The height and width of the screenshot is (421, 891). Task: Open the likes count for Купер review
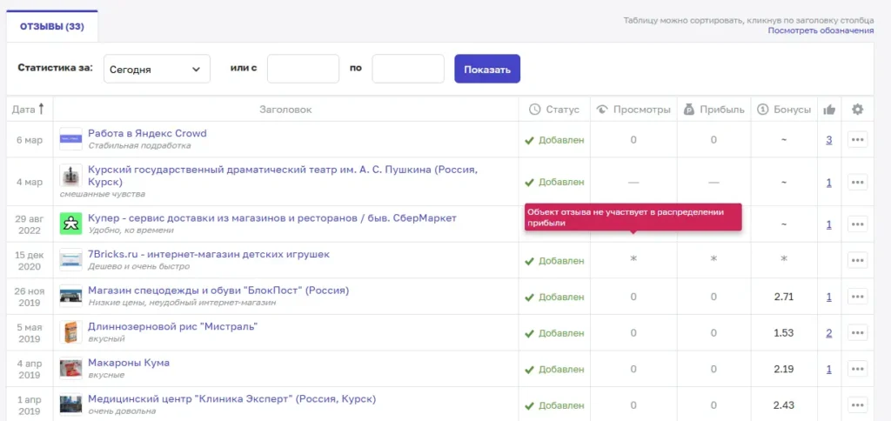(829, 224)
